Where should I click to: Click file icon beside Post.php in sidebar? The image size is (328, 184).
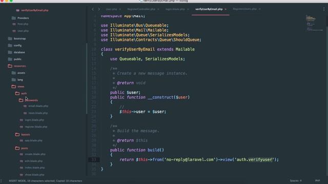tap(14, 24)
